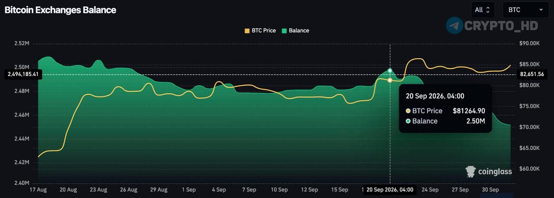Click the 2.44M left axis value
The image size is (554, 198).
(x=22, y=139)
